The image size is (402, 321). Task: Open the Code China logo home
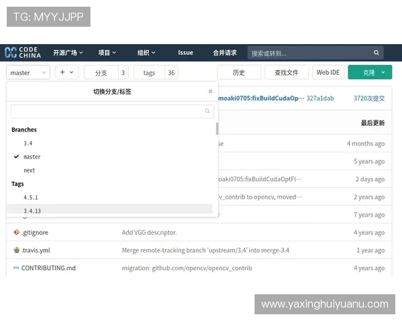(23, 52)
